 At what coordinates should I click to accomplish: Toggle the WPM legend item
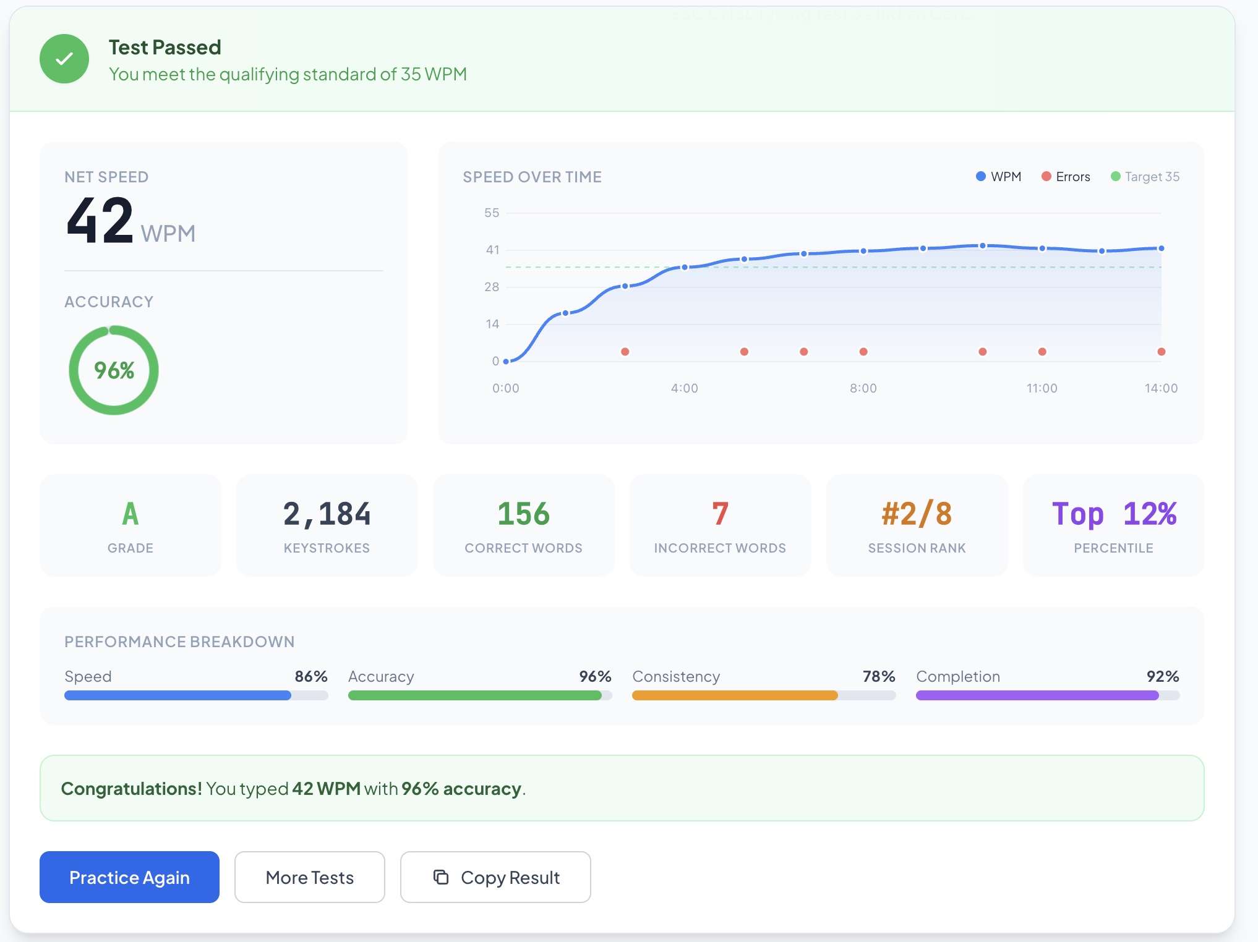pyautogui.click(x=998, y=177)
